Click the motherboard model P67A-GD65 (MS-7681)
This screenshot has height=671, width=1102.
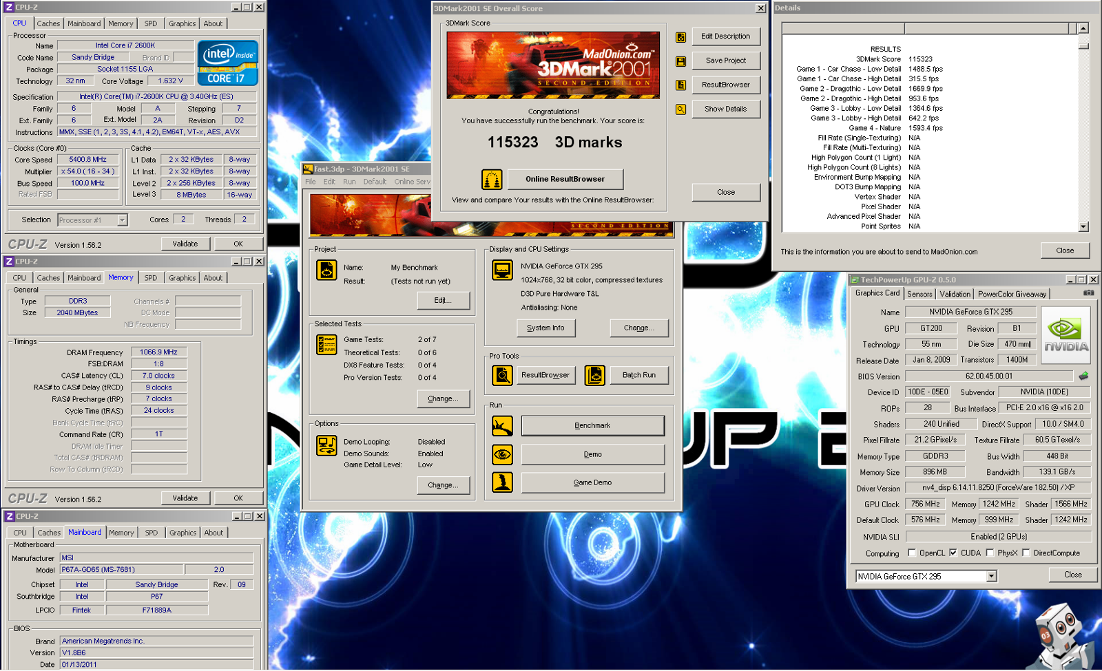point(122,570)
